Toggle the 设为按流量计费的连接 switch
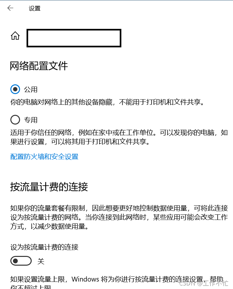This screenshot has width=233, height=289. pos(21,261)
